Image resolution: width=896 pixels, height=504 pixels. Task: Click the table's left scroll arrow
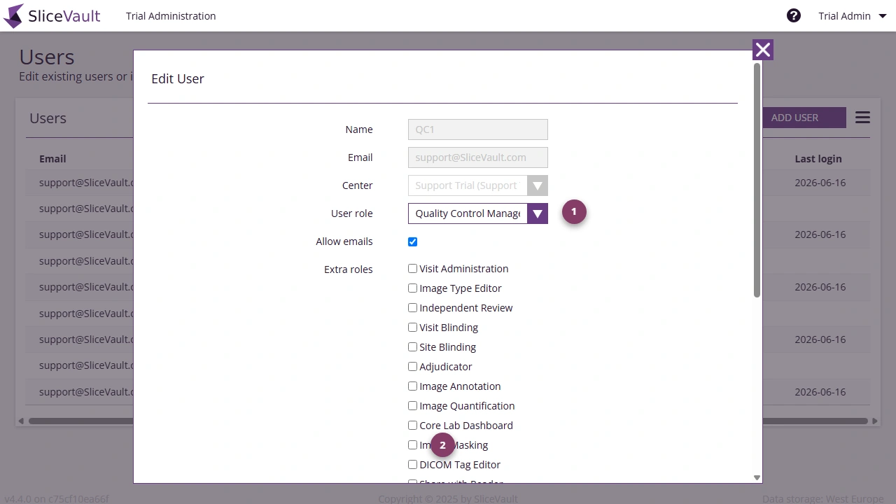coord(21,421)
